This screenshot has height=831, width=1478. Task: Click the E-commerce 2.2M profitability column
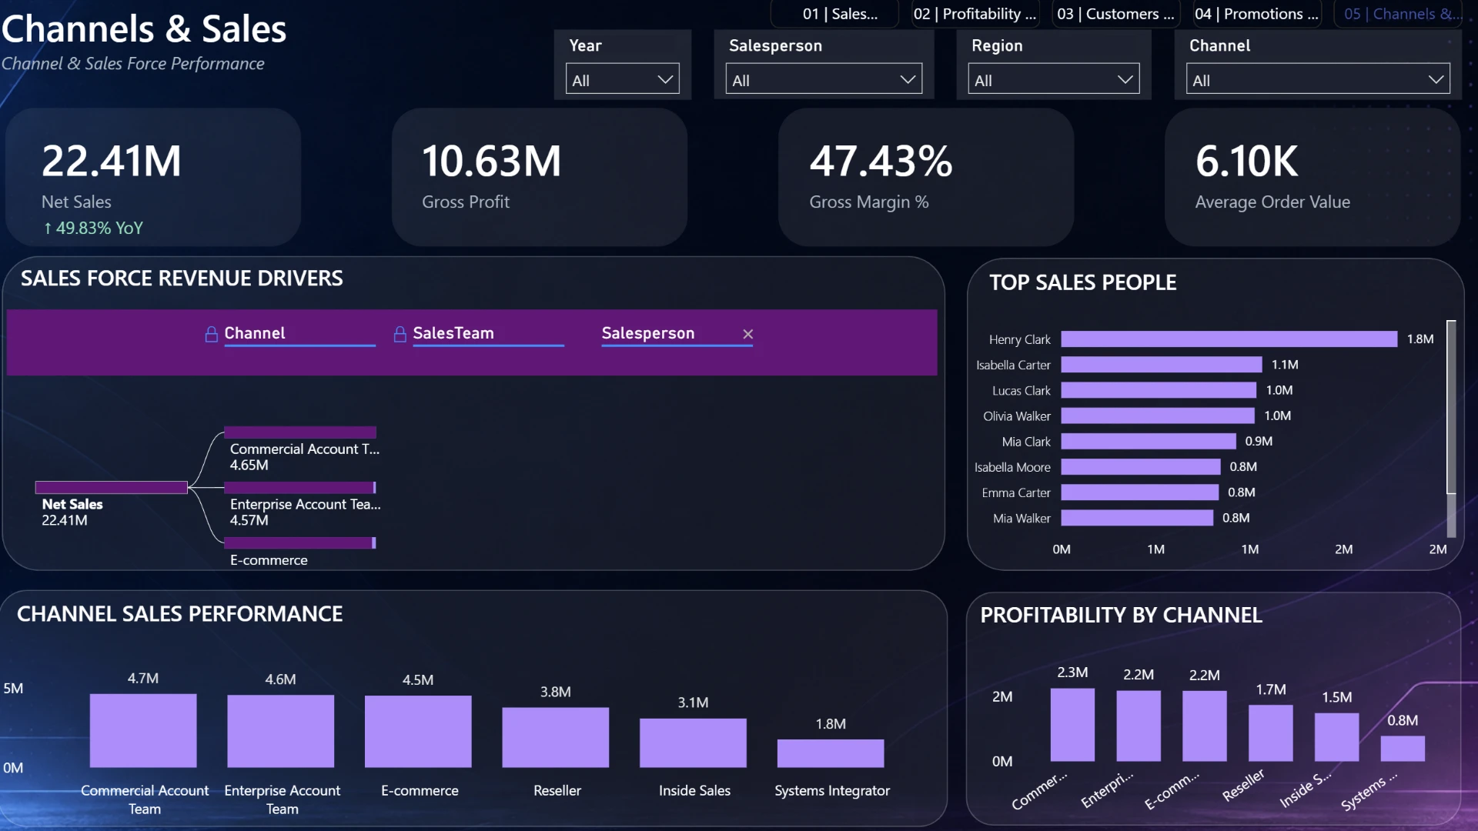click(1205, 726)
